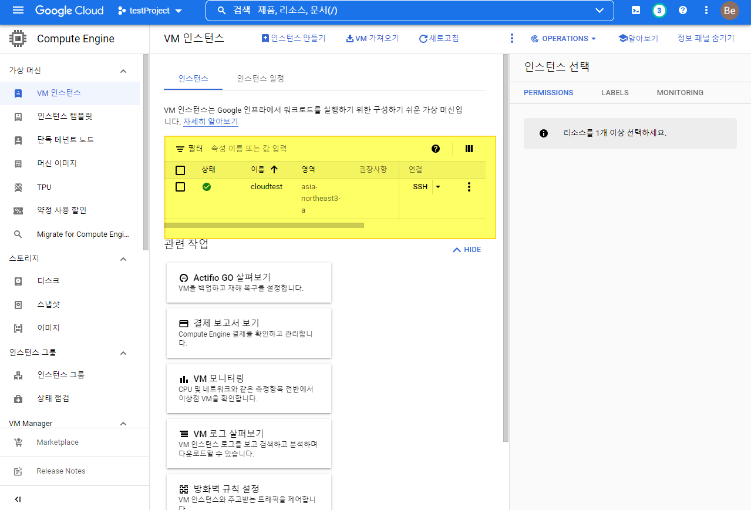The image size is (751, 510).
Task: Click the 스냅샷 sidebar icon
Action: [18, 304]
